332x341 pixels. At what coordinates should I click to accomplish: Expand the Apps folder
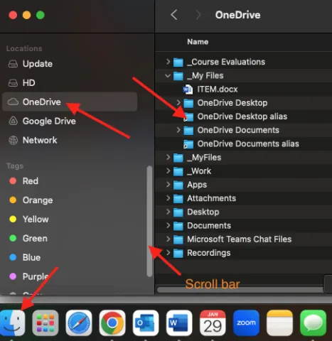pos(168,185)
